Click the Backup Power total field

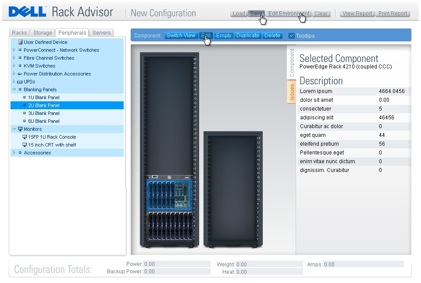click(177, 272)
